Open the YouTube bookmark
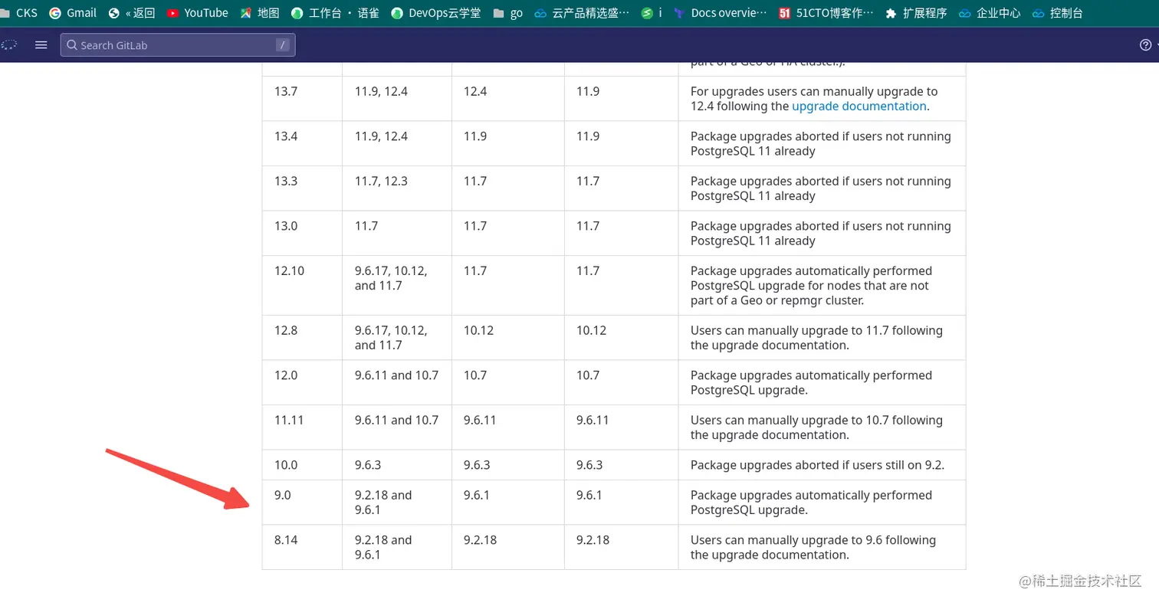 [x=198, y=12]
